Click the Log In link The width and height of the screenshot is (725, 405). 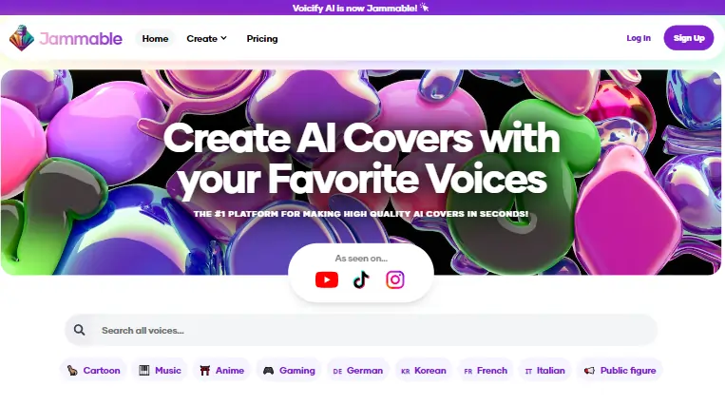tap(639, 38)
